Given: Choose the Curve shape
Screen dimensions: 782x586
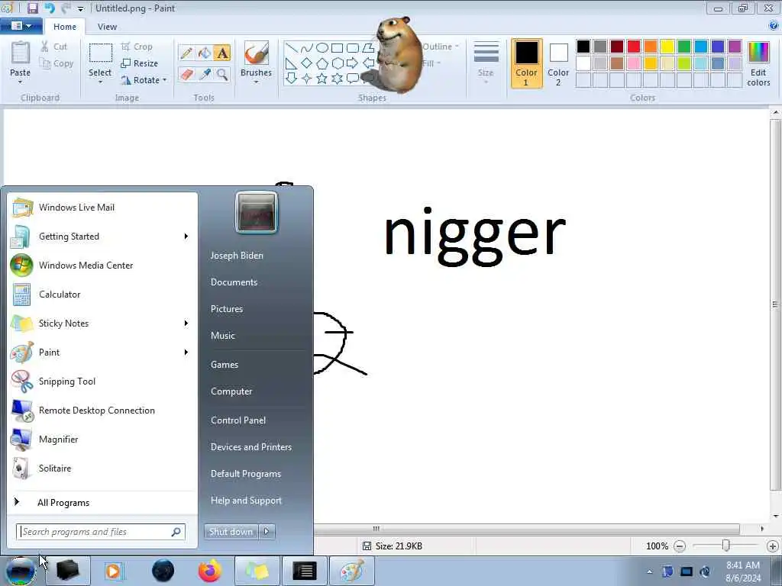Looking at the screenshot, I should tap(307, 48).
